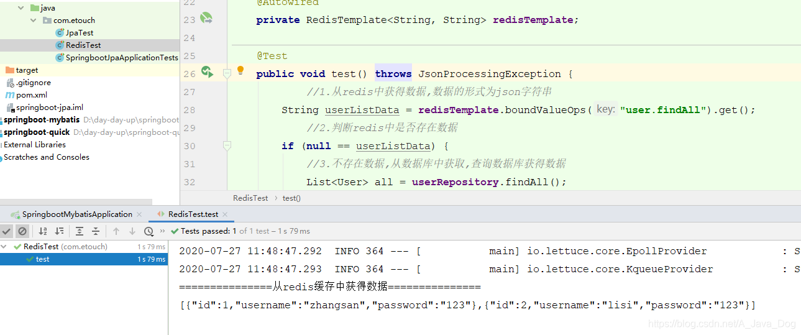Select the target folder
Viewport: 801px width, 335px height.
click(x=27, y=70)
